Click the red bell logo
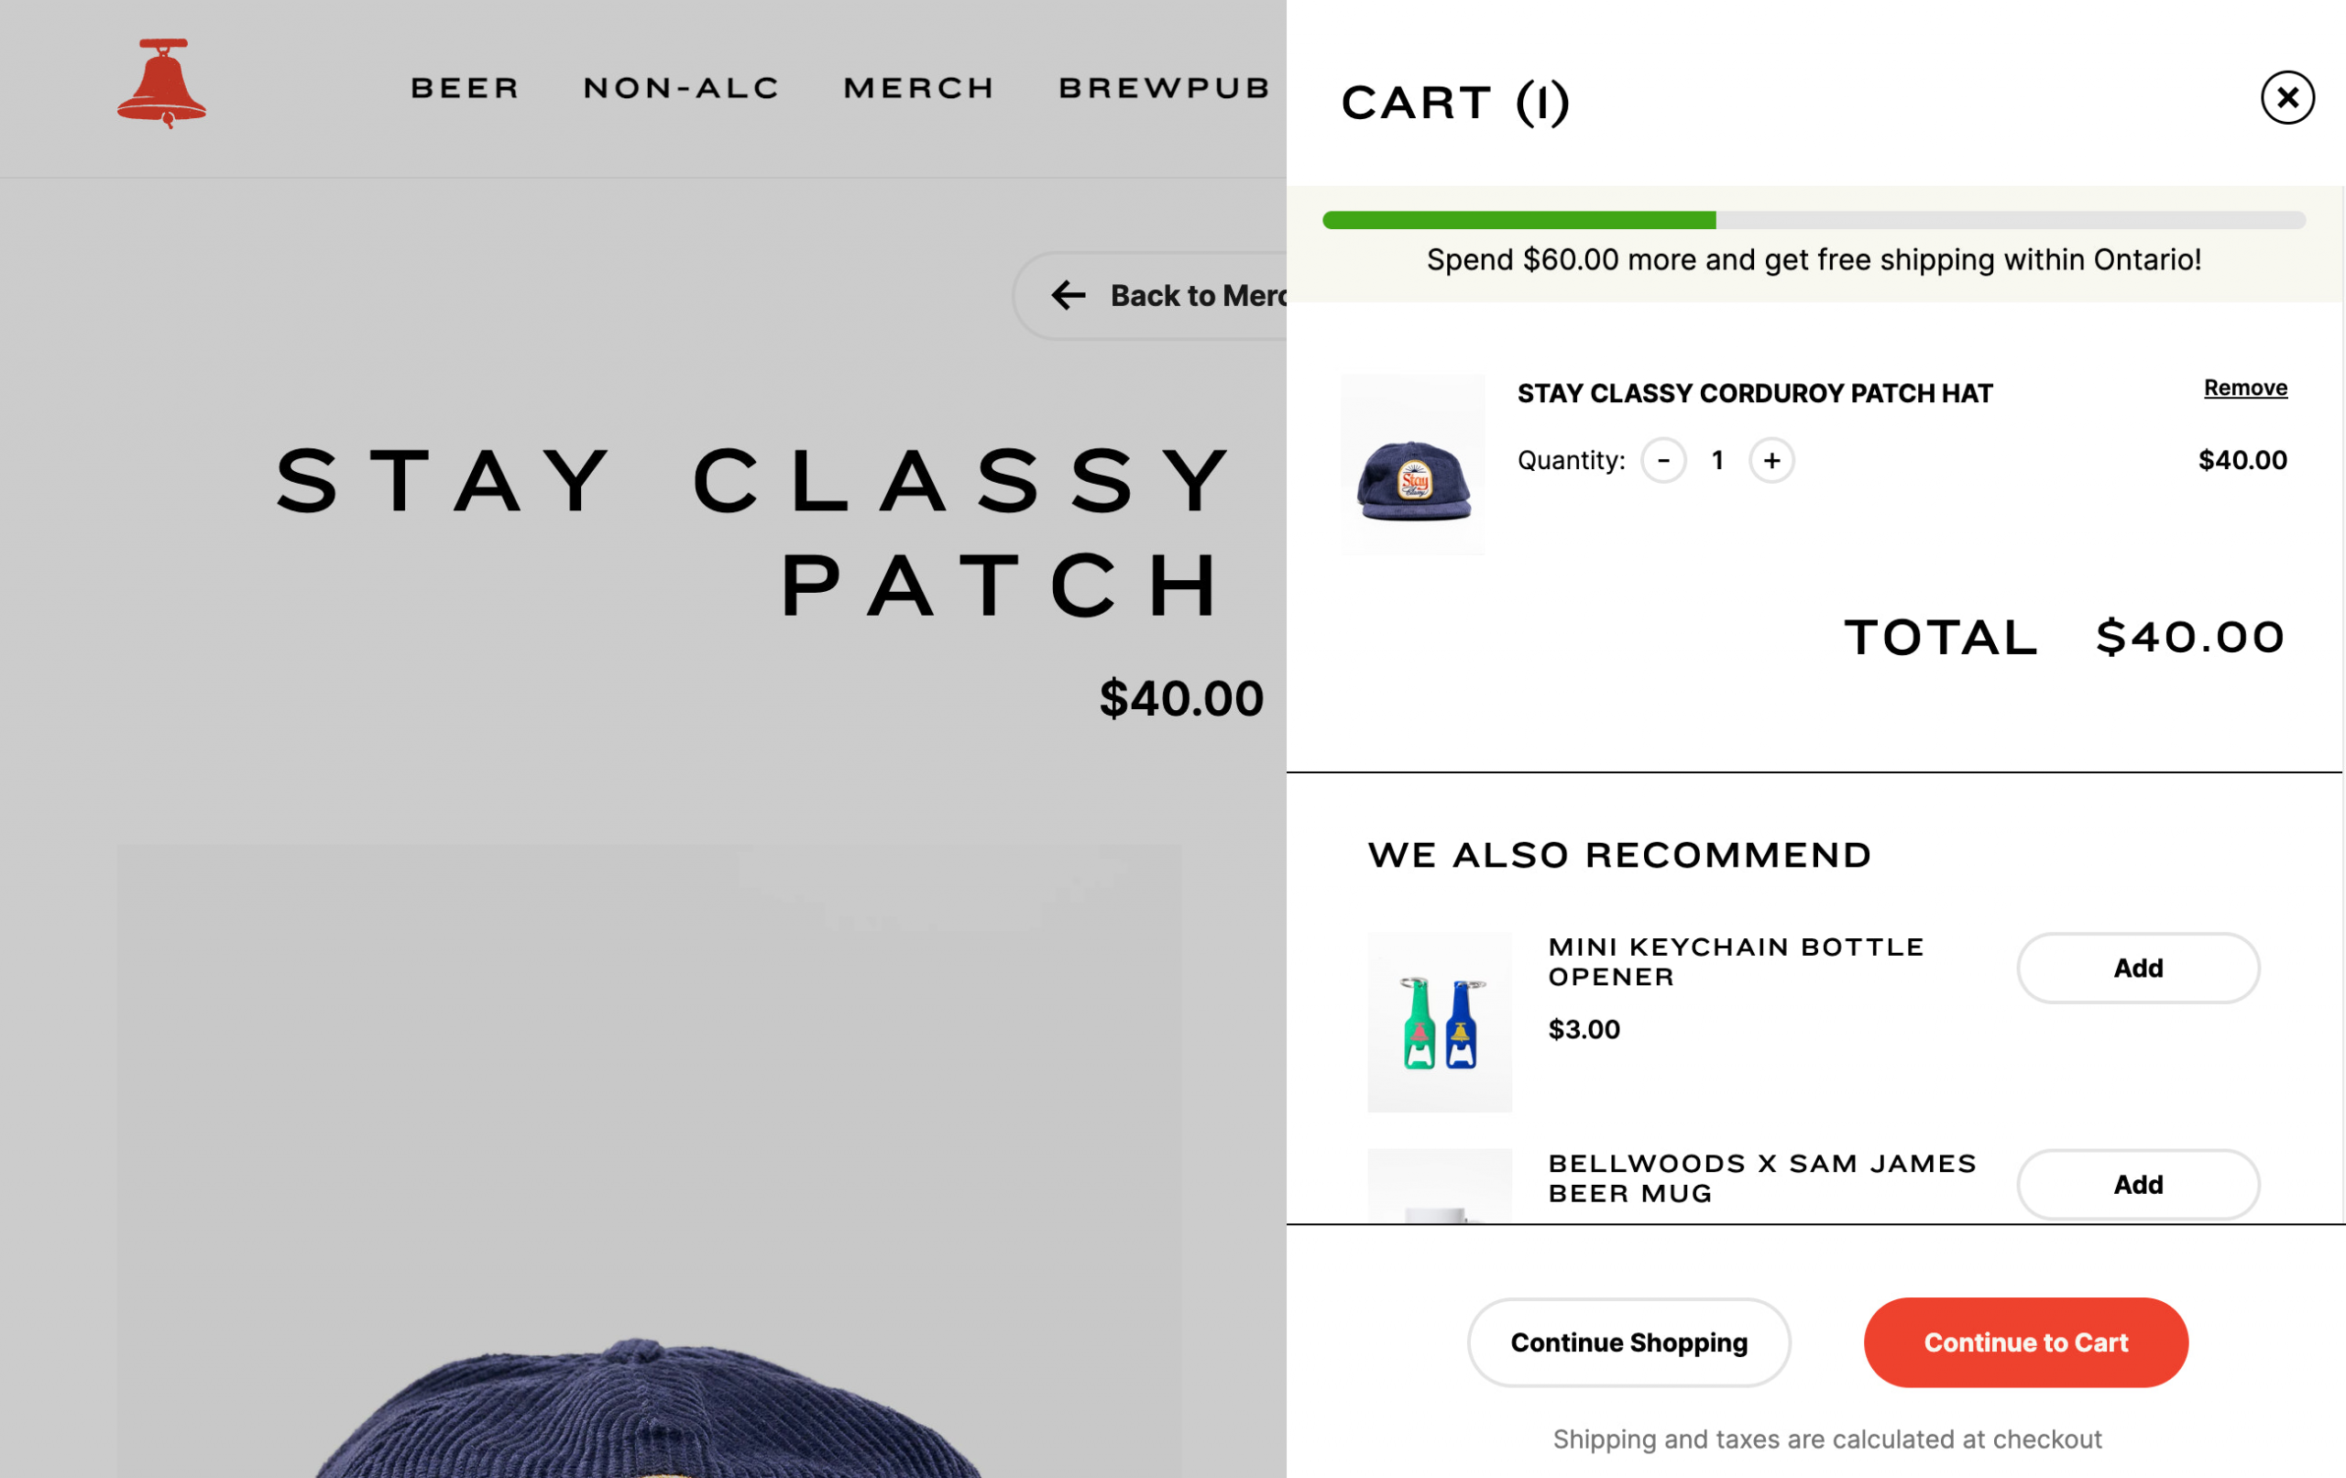The height and width of the screenshot is (1478, 2346). tap(161, 83)
